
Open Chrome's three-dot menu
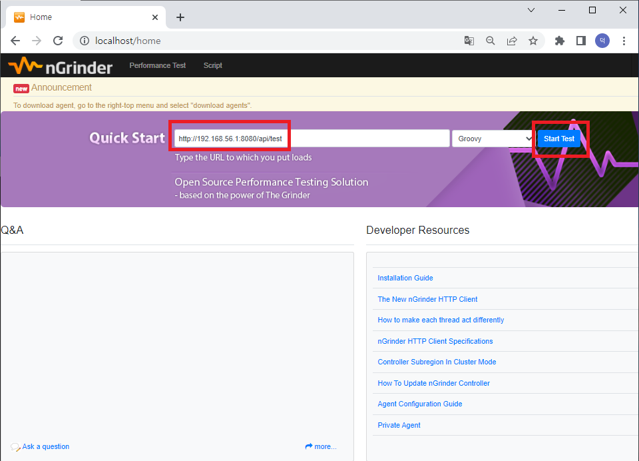(x=624, y=41)
